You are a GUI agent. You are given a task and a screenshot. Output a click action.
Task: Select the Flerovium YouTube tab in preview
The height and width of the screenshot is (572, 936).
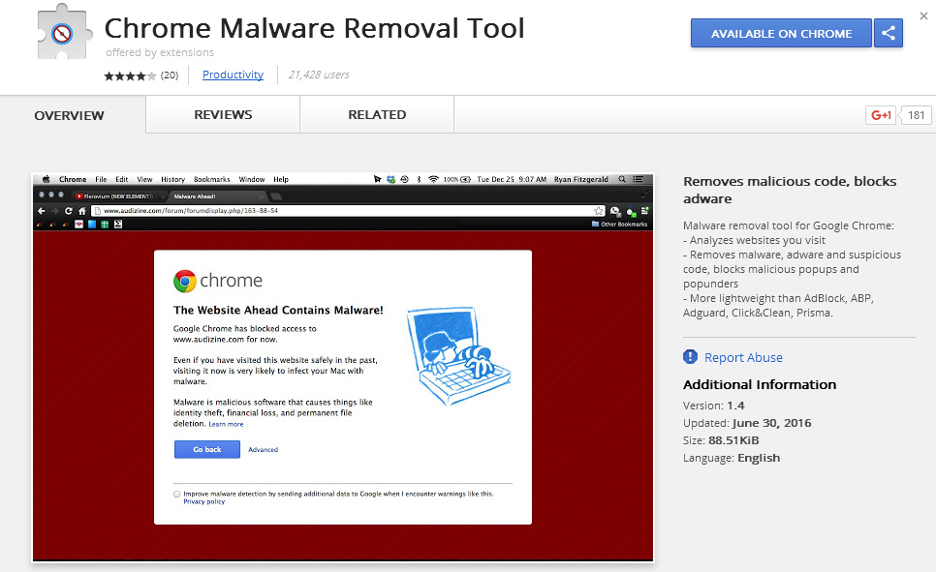[118, 196]
